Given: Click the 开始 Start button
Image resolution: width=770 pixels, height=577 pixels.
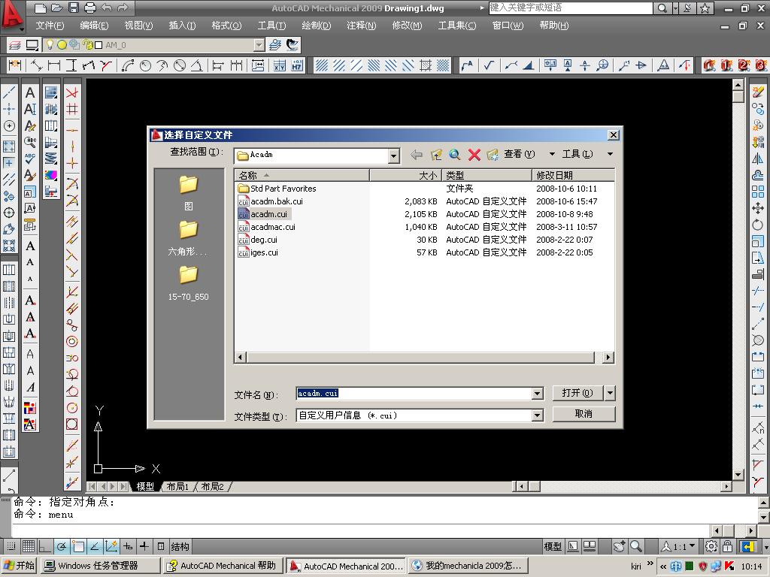Looking at the screenshot, I should pyautogui.click(x=20, y=566).
